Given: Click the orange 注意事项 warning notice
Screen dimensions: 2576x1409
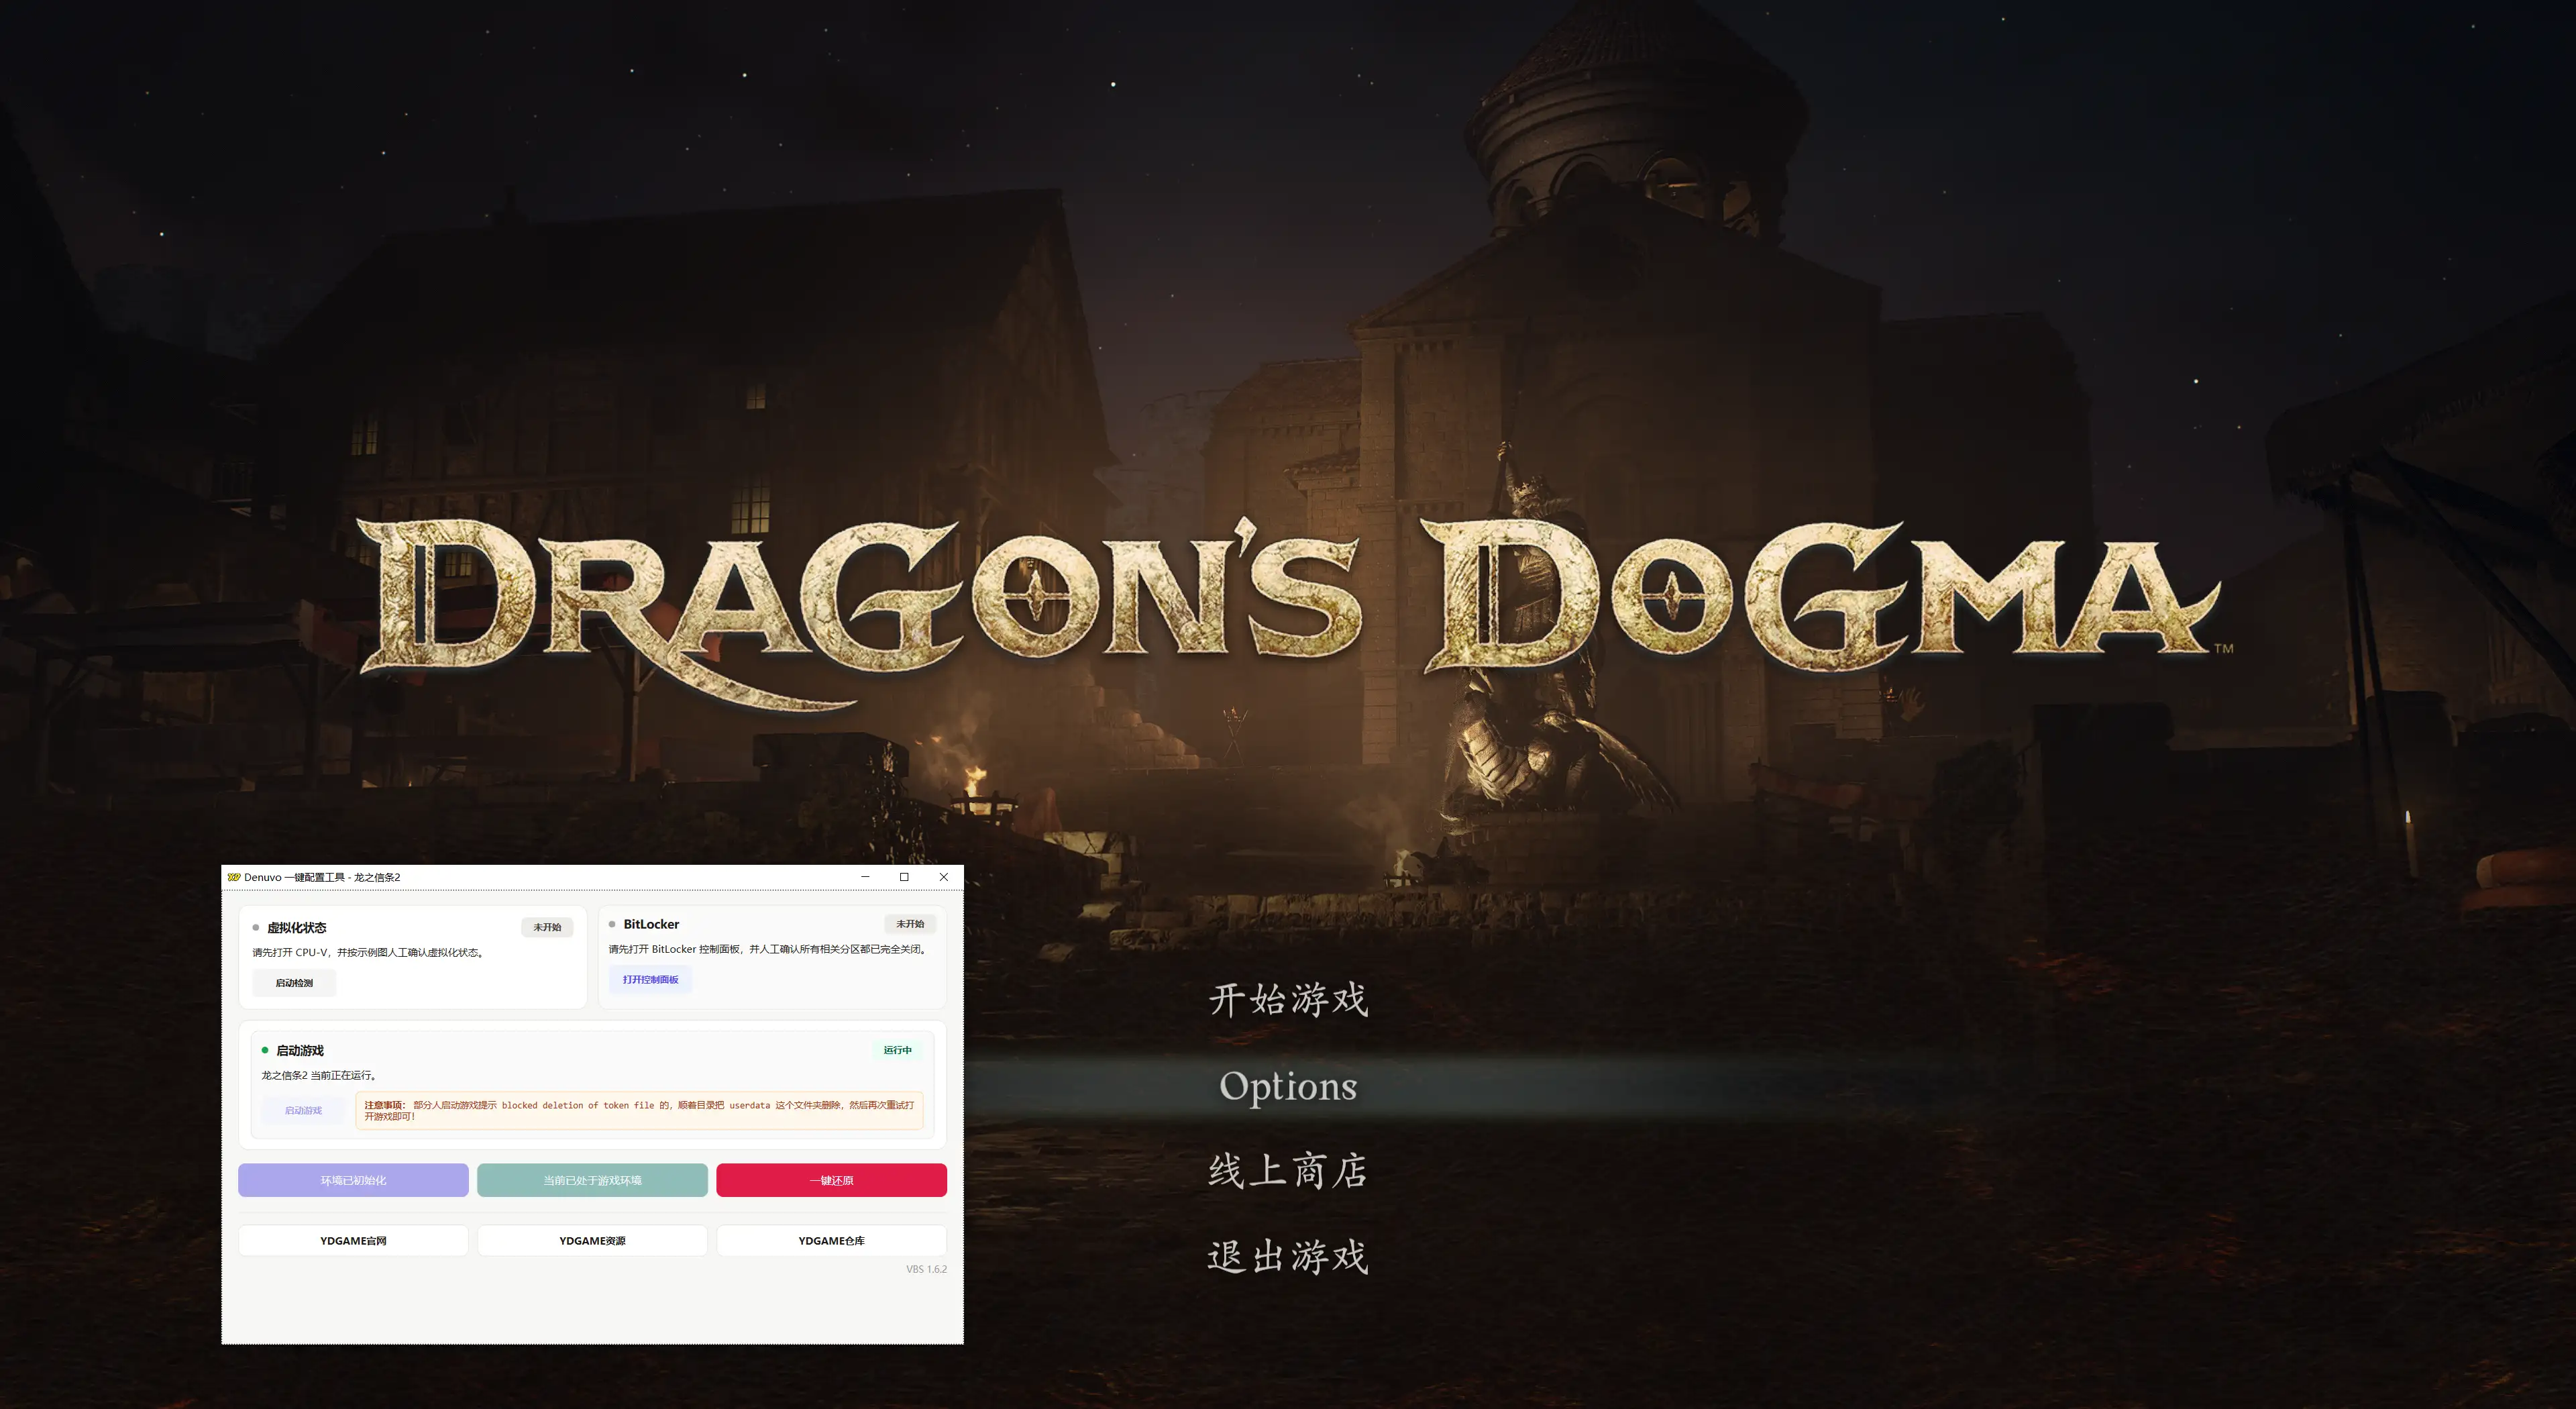Looking at the screenshot, I should pyautogui.click(x=639, y=1110).
